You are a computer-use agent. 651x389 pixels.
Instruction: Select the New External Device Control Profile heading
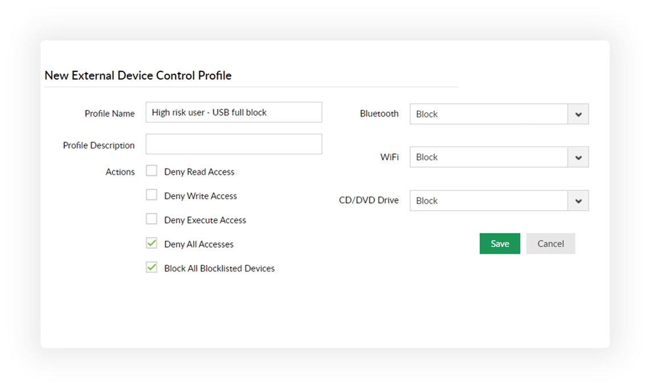(138, 75)
